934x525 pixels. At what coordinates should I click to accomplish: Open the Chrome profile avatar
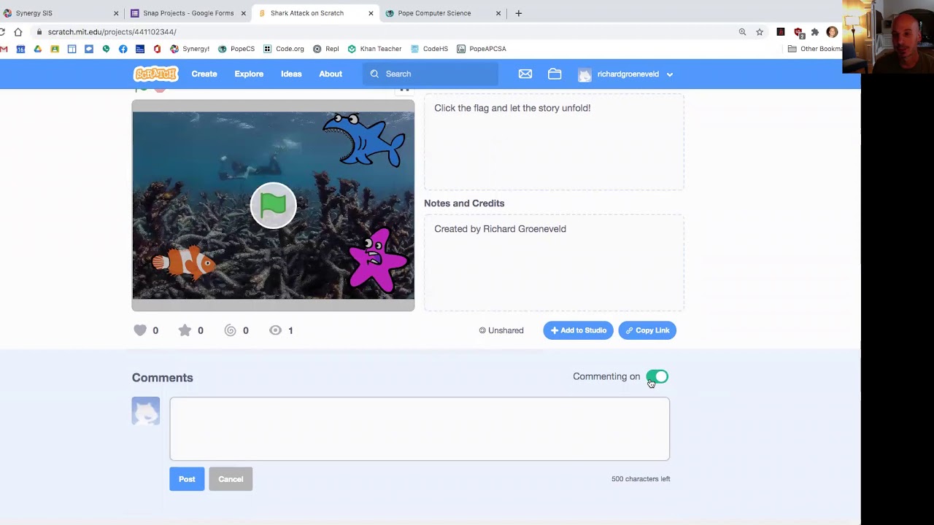pyautogui.click(x=832, y=32)
